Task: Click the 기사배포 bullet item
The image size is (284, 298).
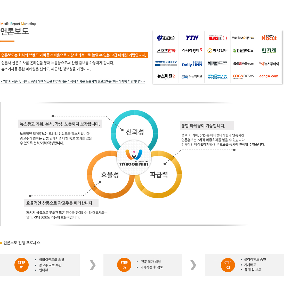Action: [250, 265]
